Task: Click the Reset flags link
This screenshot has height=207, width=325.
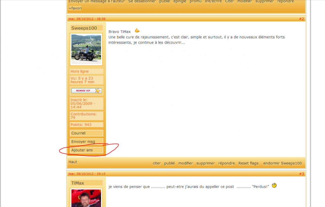Action: (x=248, y=163)
